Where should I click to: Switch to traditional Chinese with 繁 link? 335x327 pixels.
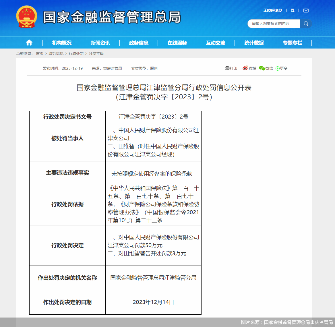pyautogui.click(x=293, y=10)
